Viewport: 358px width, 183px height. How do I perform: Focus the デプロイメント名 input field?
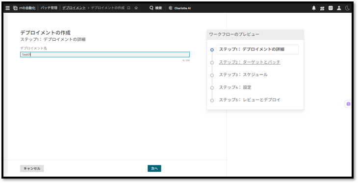point(105,54)
